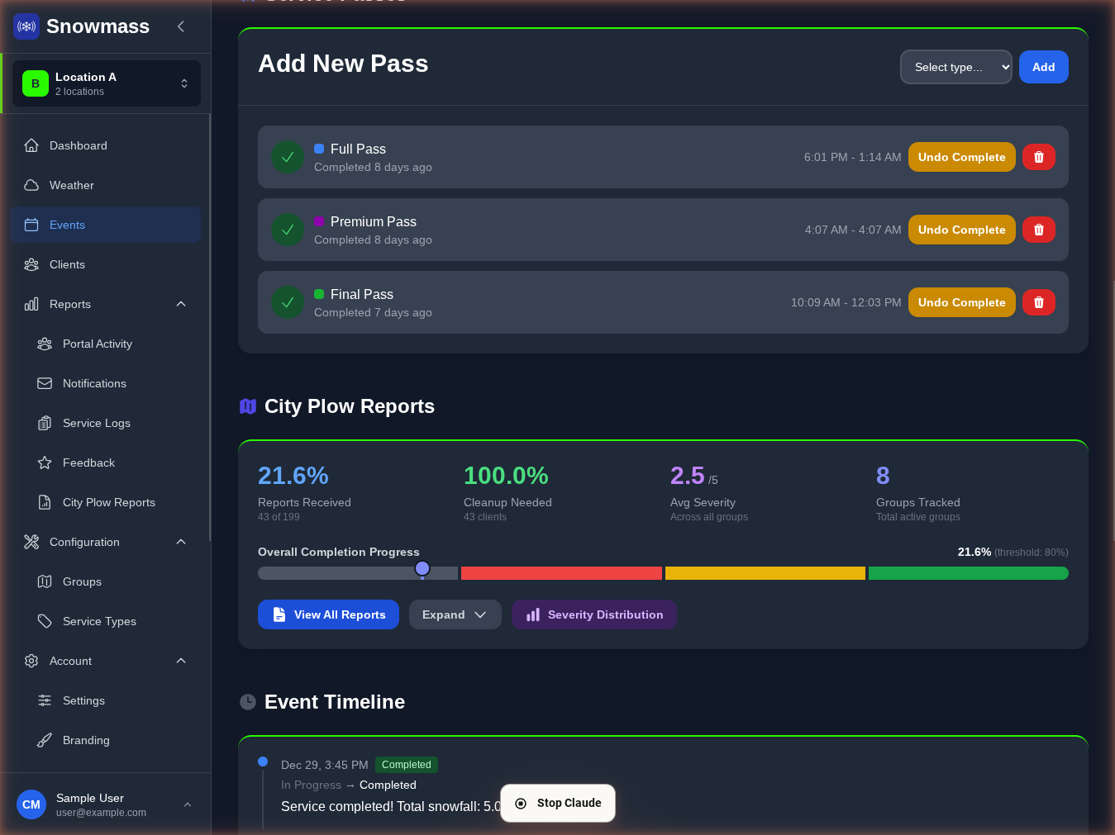Go to Service Logs in sidebar
The image size is (1115, 835).
pos(96,423)
